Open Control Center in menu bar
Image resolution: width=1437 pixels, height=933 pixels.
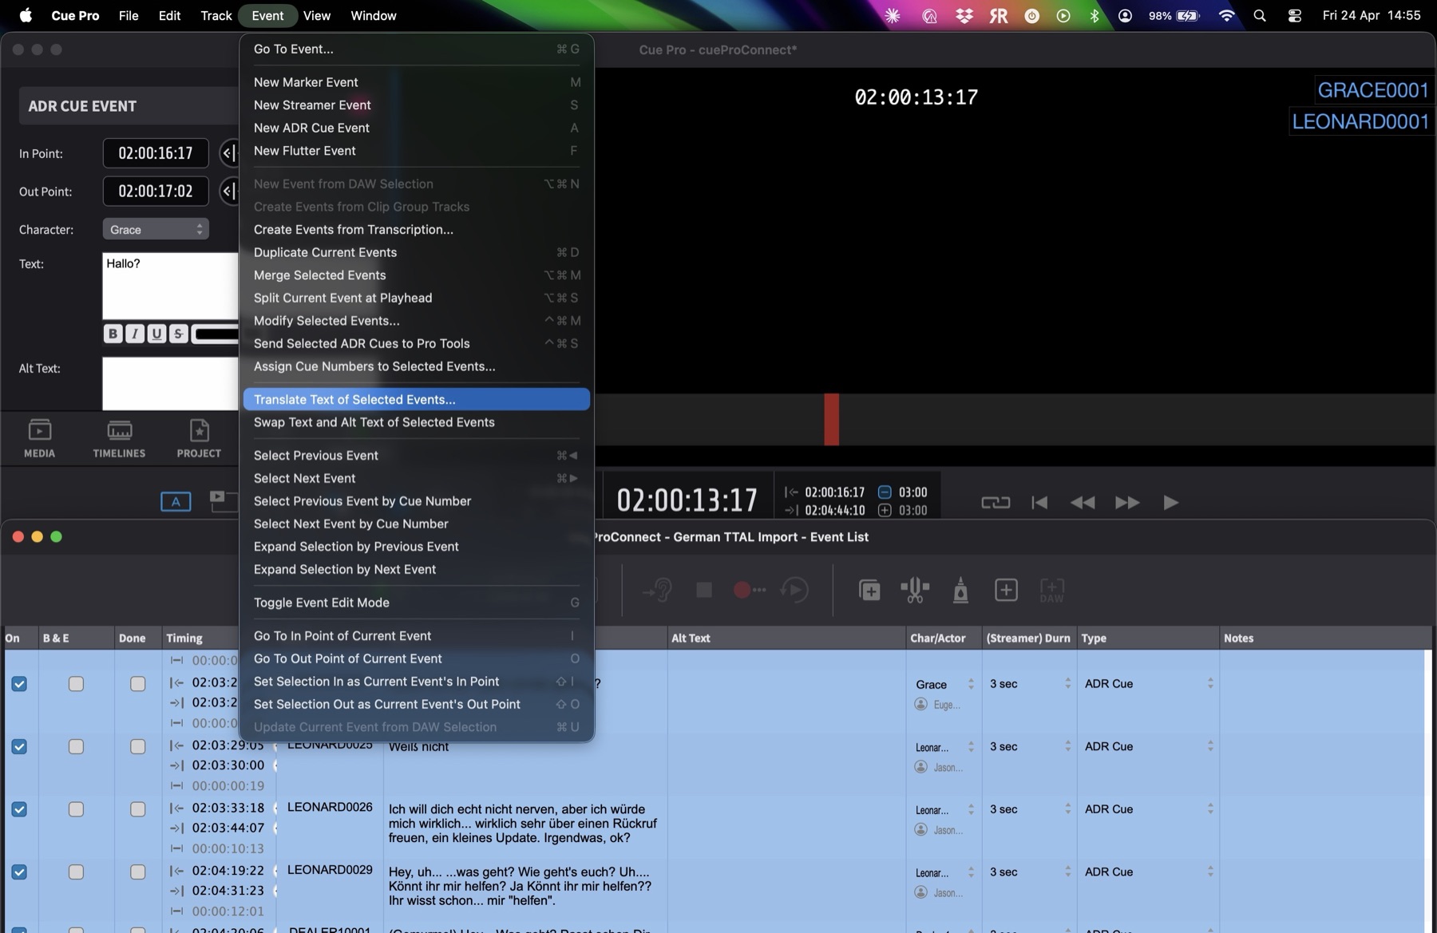tap(1294, 15)
